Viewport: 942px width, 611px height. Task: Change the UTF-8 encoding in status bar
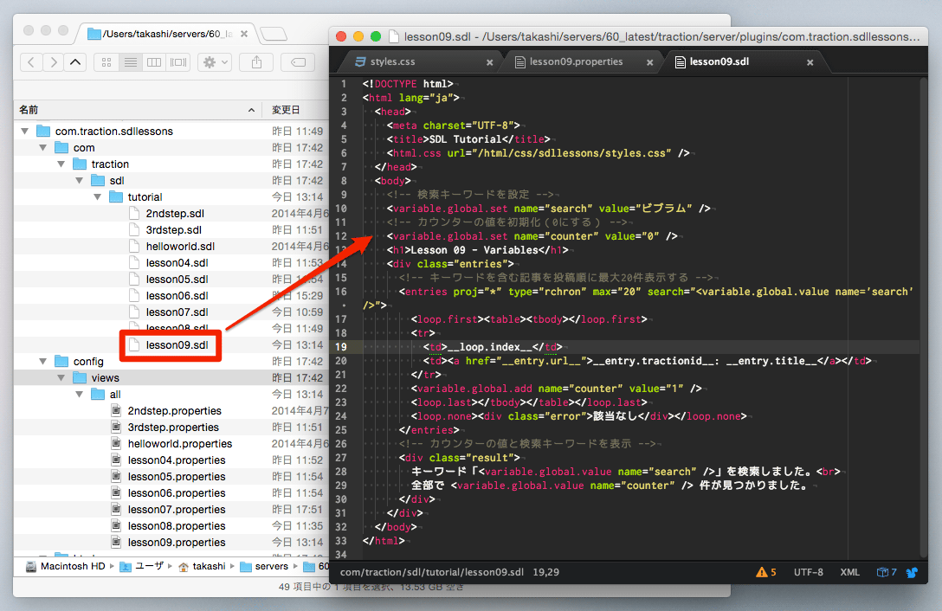(x=808, y=572)
